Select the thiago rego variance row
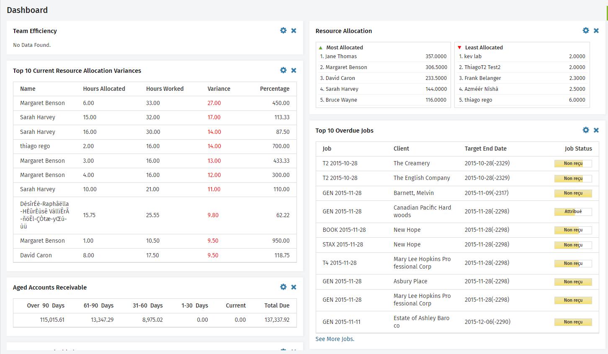Viewport: 608px width, 354px height. (x=36, y=146)
